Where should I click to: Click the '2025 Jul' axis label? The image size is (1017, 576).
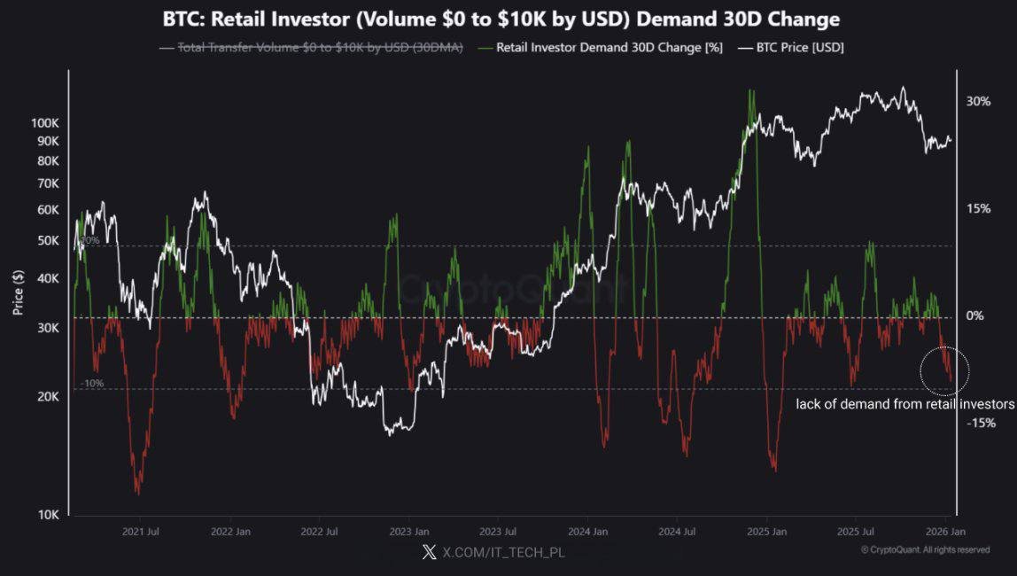(x=856, y=531)
